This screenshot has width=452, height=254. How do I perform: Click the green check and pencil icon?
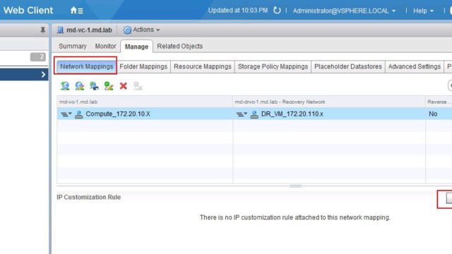(109, 86)
